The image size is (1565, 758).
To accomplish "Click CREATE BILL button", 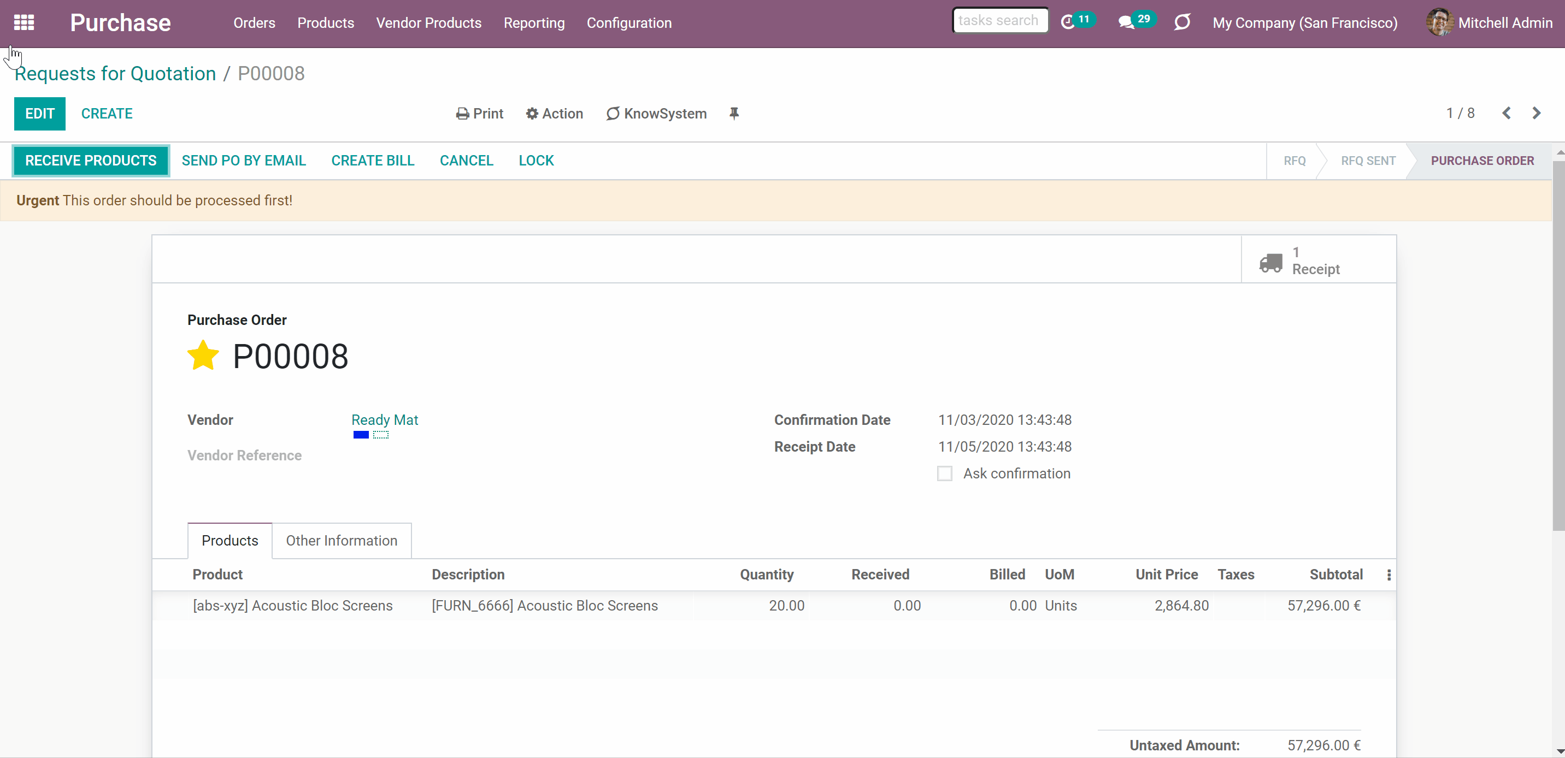I will 373,161.
